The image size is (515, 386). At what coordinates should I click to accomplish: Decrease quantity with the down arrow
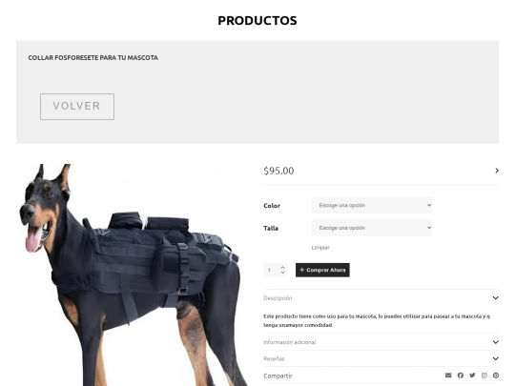(282, 273)
